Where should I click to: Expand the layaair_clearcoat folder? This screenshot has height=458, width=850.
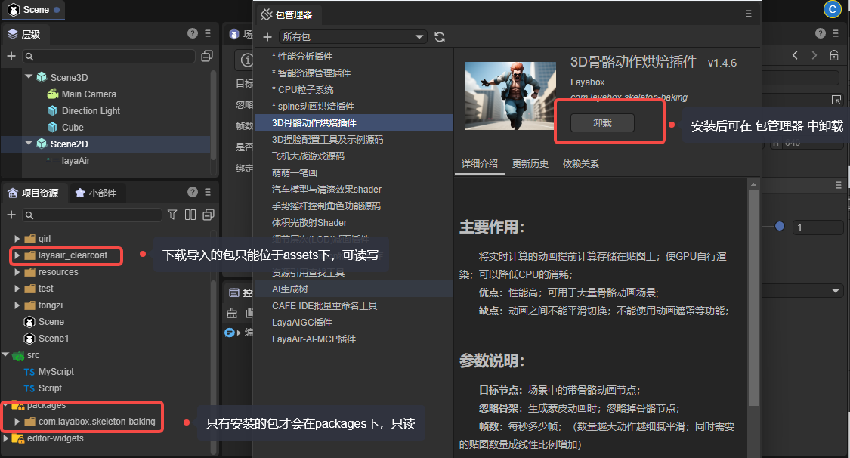click(17, 255)
